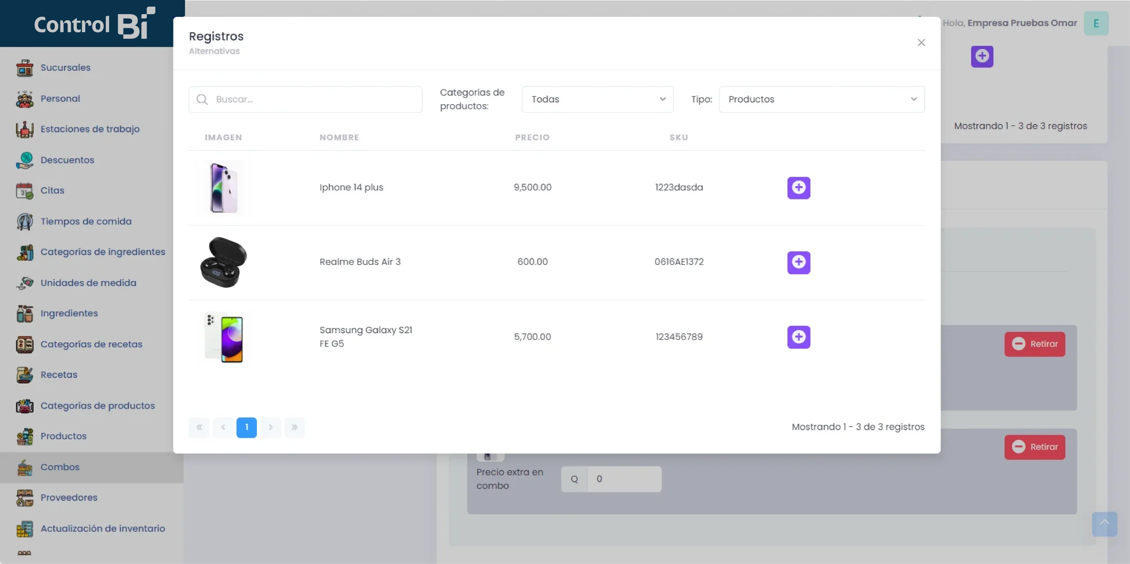
Task: Click the Combos sidebar icon
Action: (x=25, y=467)
